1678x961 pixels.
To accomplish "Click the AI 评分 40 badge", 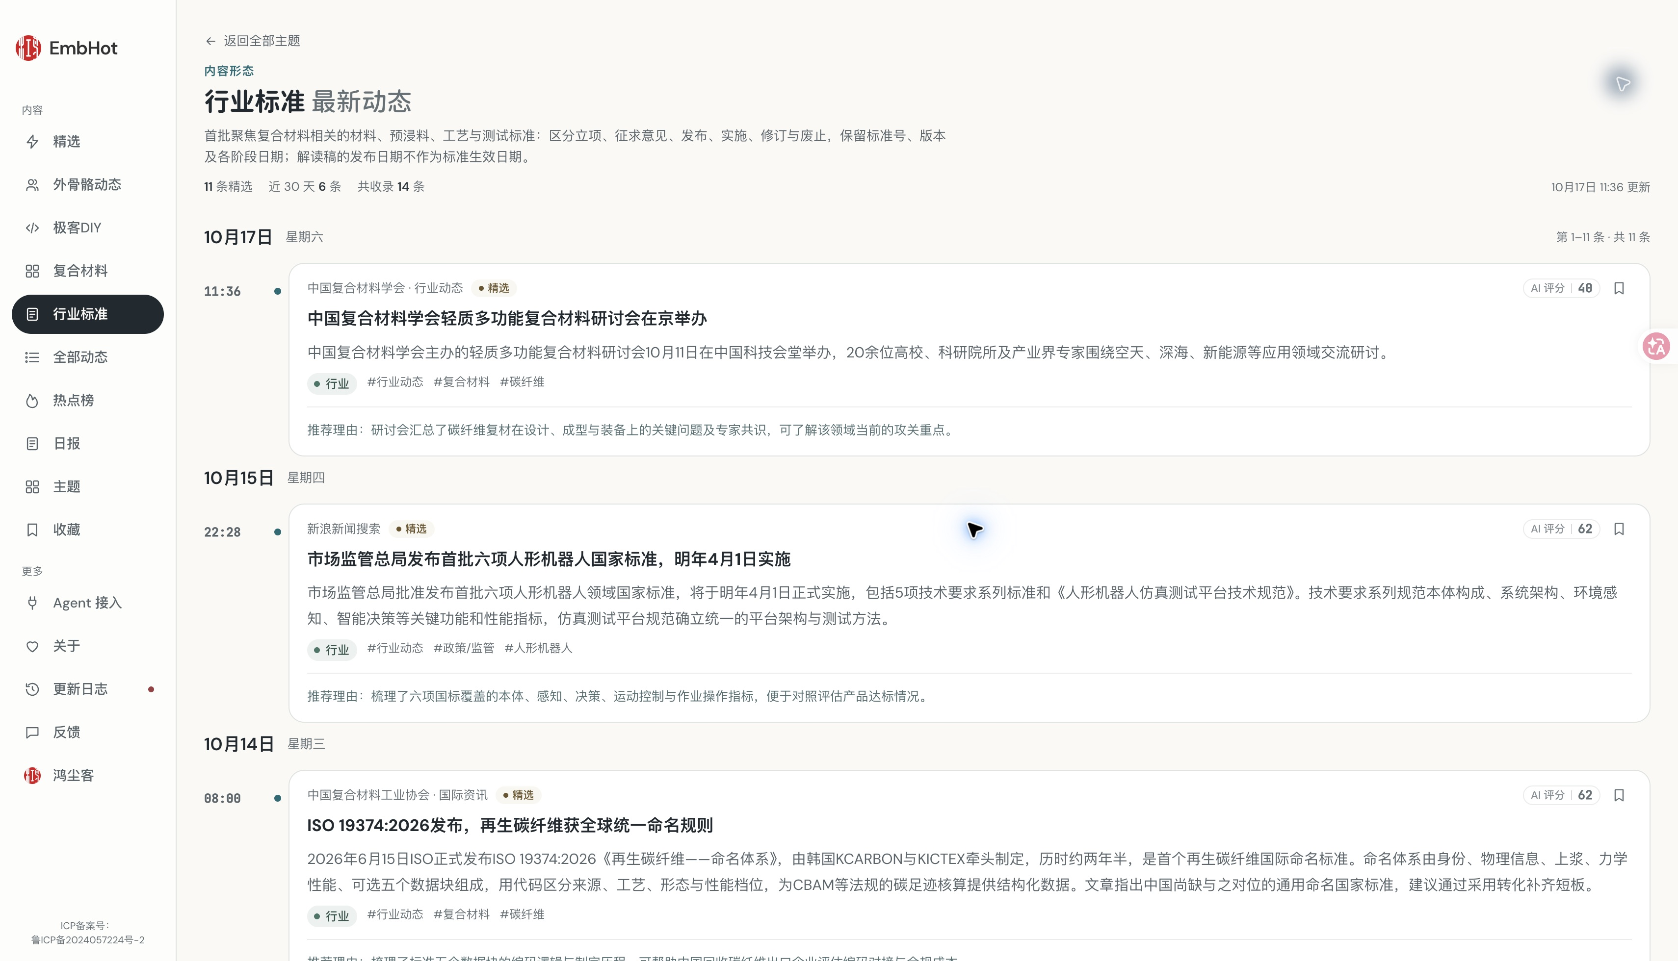I will coord(1561,288).
